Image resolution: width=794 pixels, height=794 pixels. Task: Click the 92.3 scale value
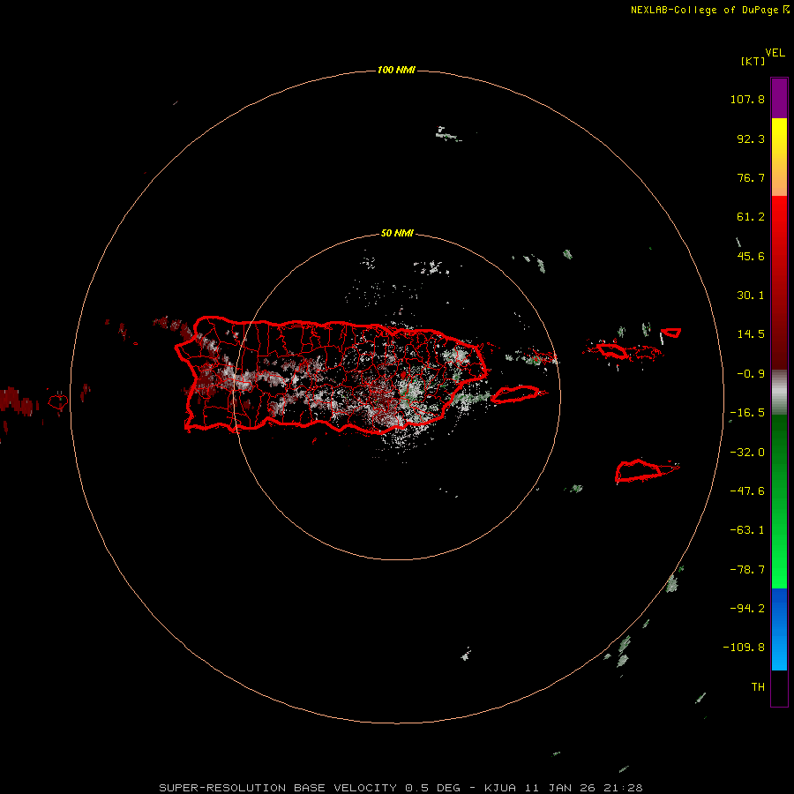point(751,139)
